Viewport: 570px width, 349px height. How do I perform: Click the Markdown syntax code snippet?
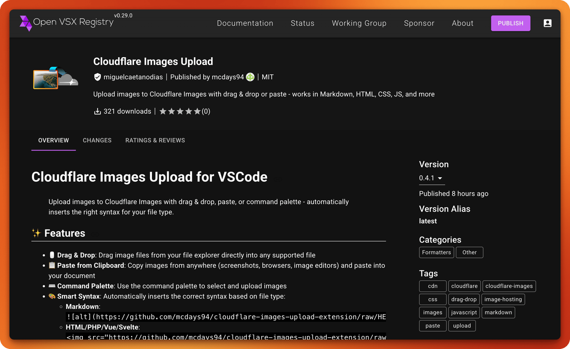pos(226,317)
